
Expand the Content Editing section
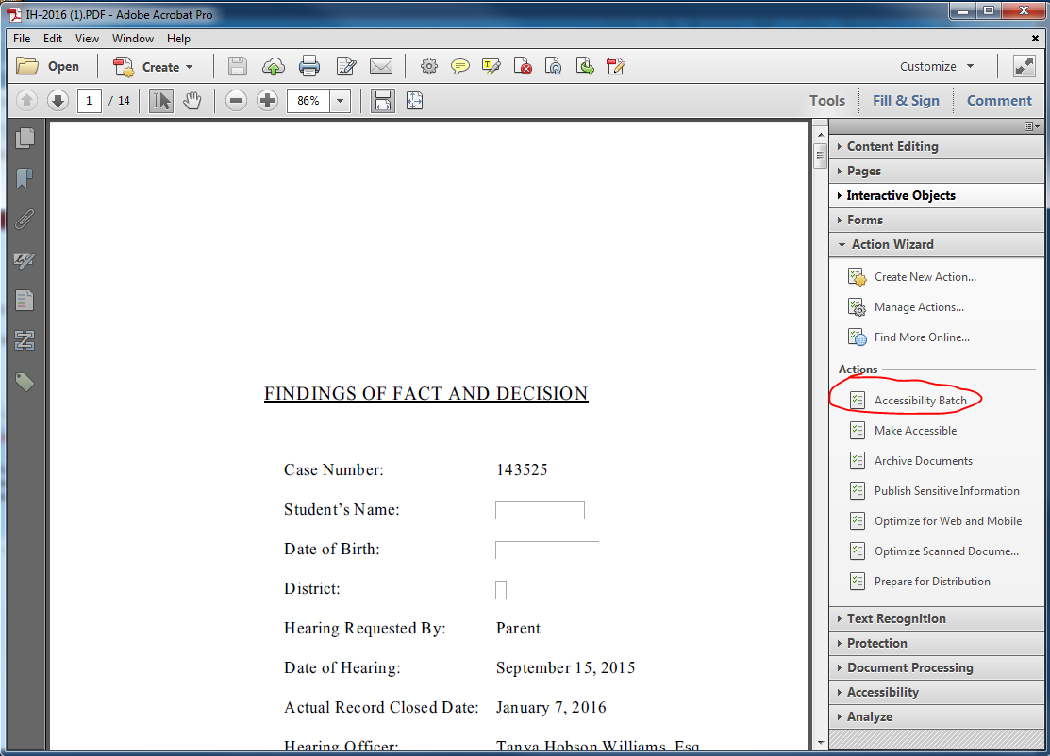click(892, 146)
